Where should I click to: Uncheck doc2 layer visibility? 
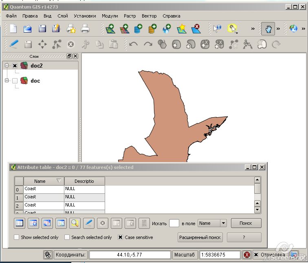click(x=15, y=66)
